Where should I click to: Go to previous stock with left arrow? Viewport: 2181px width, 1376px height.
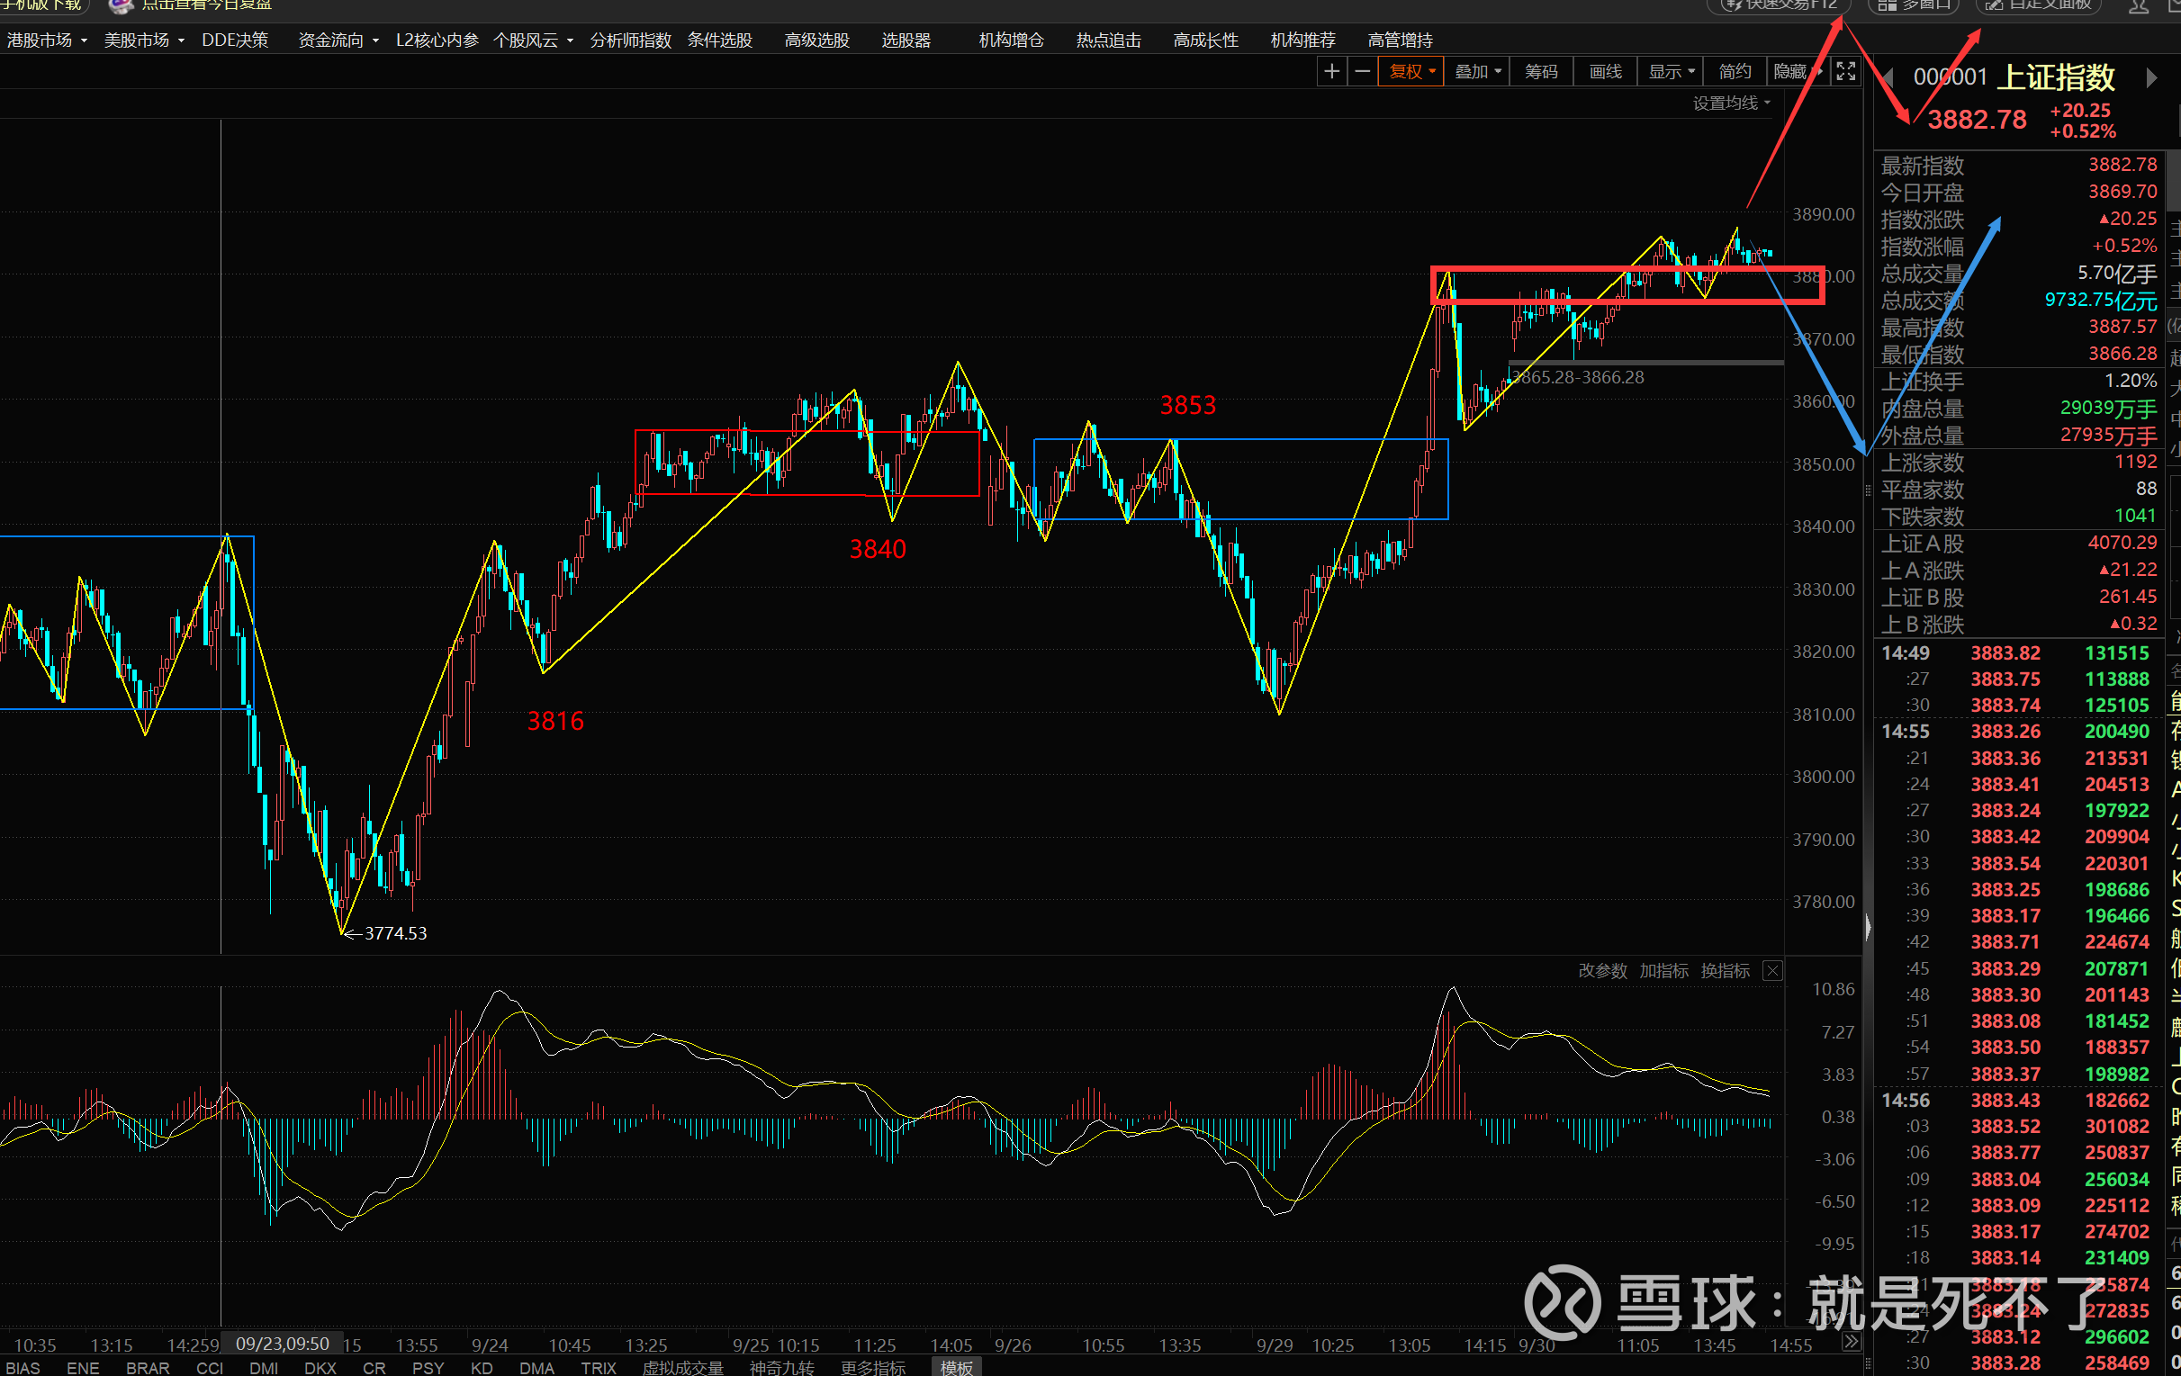pos(1889,78)
